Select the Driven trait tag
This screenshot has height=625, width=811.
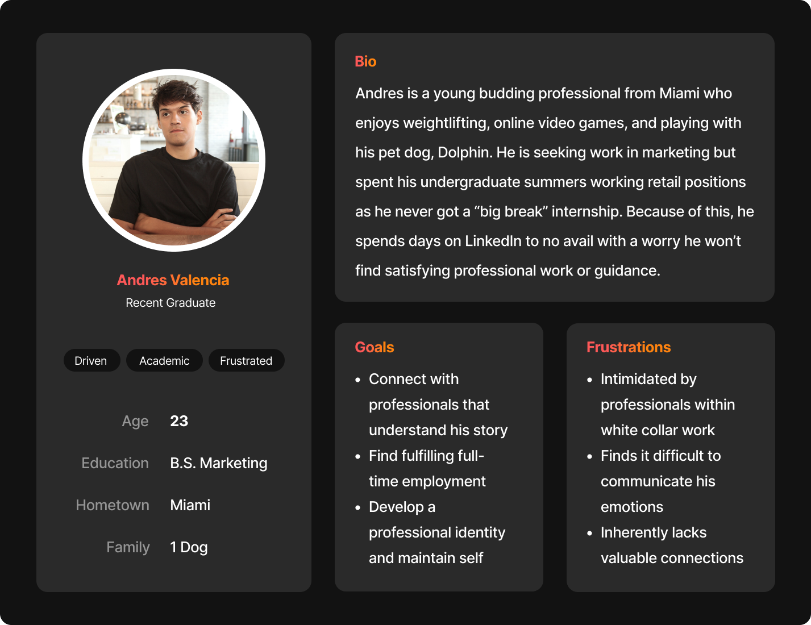tap(92, 360)
